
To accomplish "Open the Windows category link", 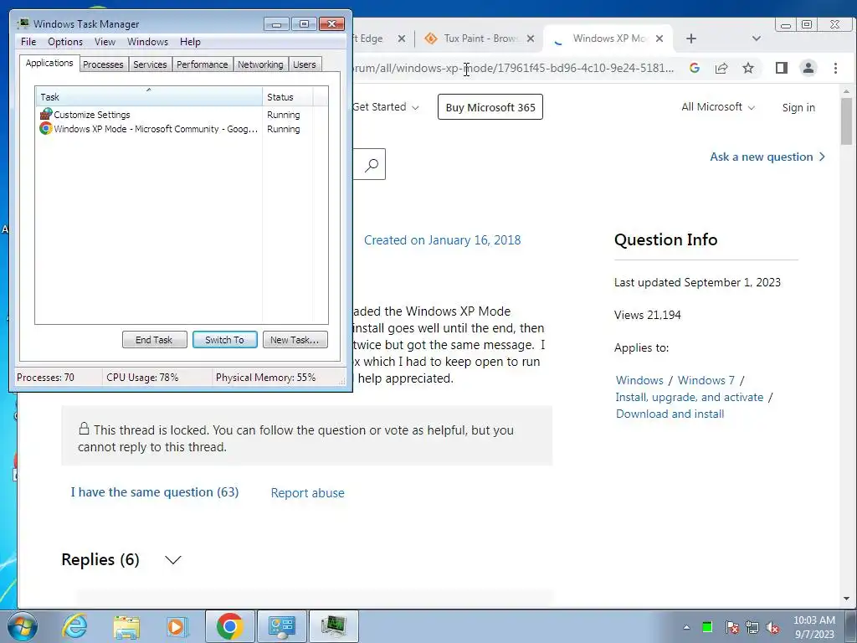I will [639, 380].
